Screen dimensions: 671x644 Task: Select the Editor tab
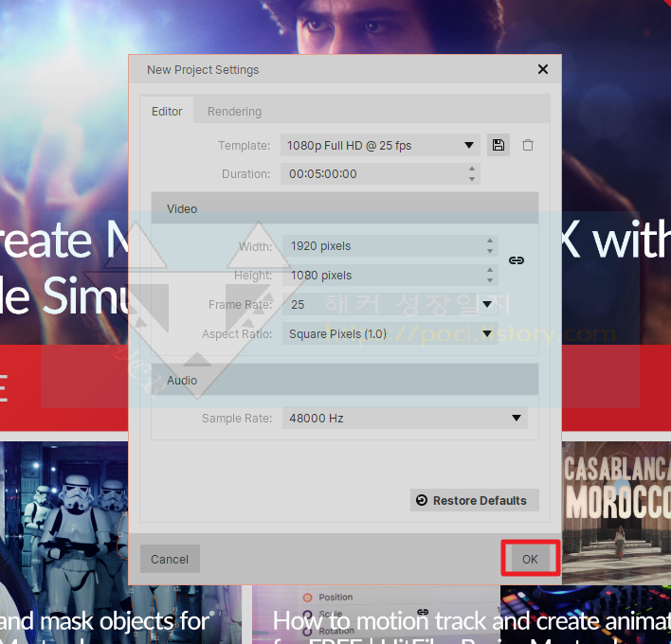pos(167,111)
